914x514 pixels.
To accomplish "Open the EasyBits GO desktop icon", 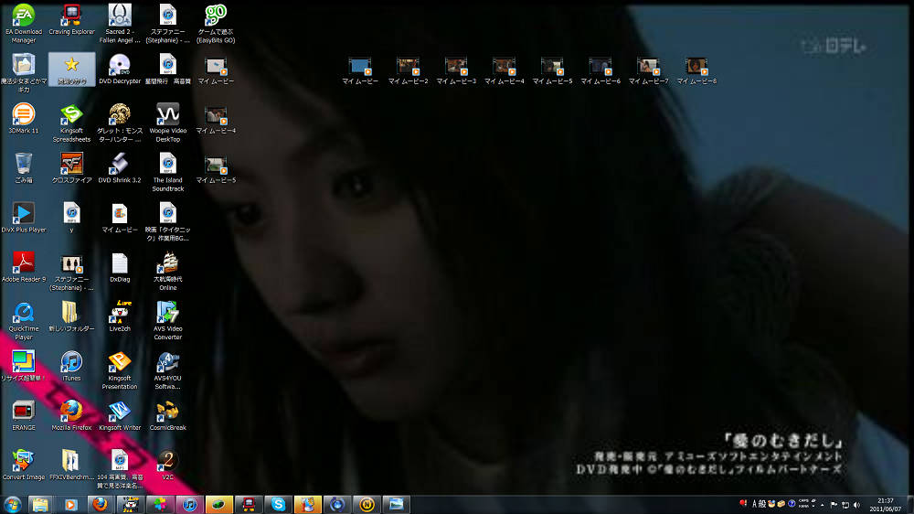I will pyautogui.click(x=216, y=24).
